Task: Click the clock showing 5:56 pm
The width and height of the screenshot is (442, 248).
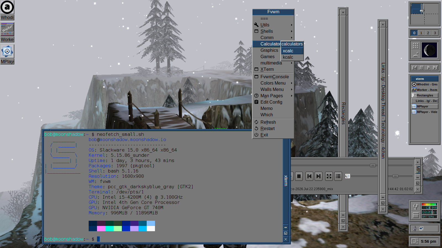Action: tap(428, 241)
